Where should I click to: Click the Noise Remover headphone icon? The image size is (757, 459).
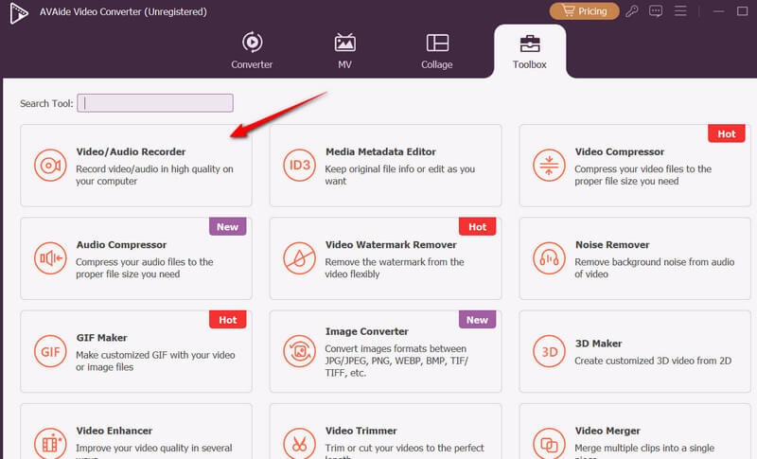549,258
